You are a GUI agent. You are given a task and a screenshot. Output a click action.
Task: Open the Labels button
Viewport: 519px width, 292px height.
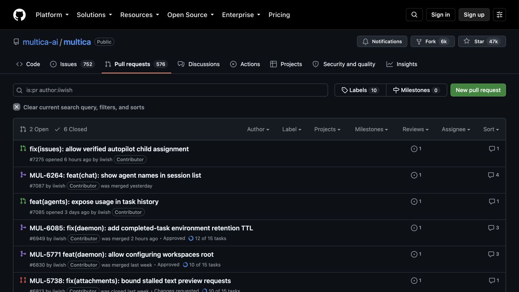coord(360,90)
